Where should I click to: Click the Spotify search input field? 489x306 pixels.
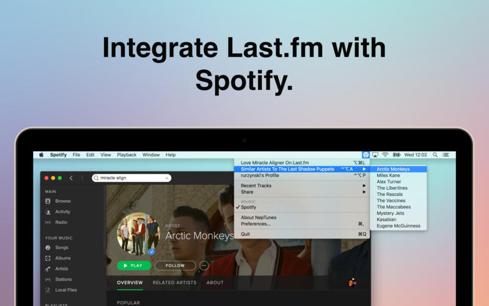pyautogui.click(x=131, y=178)
